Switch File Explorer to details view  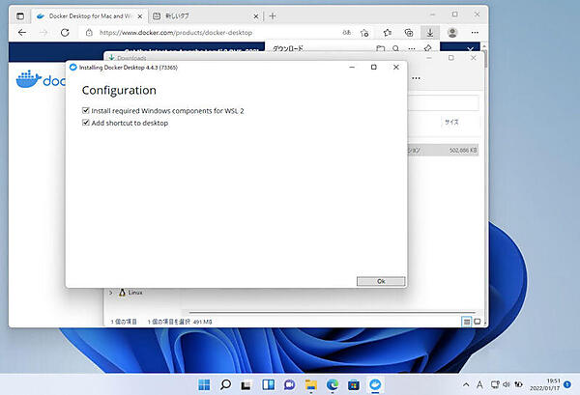pyautogui.click(x=466, y=320)
